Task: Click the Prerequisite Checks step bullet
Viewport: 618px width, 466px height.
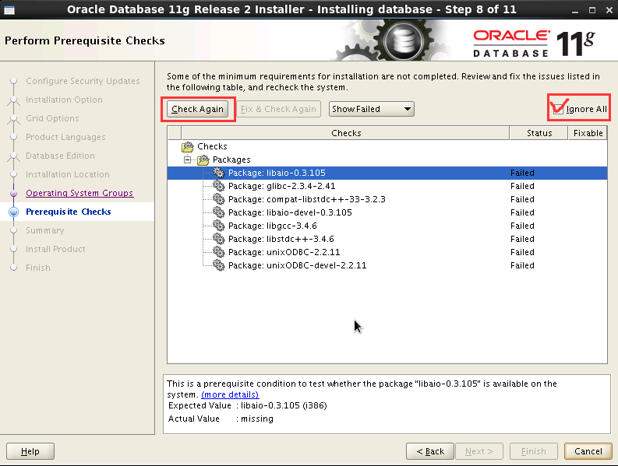Action: click(14, 212)
